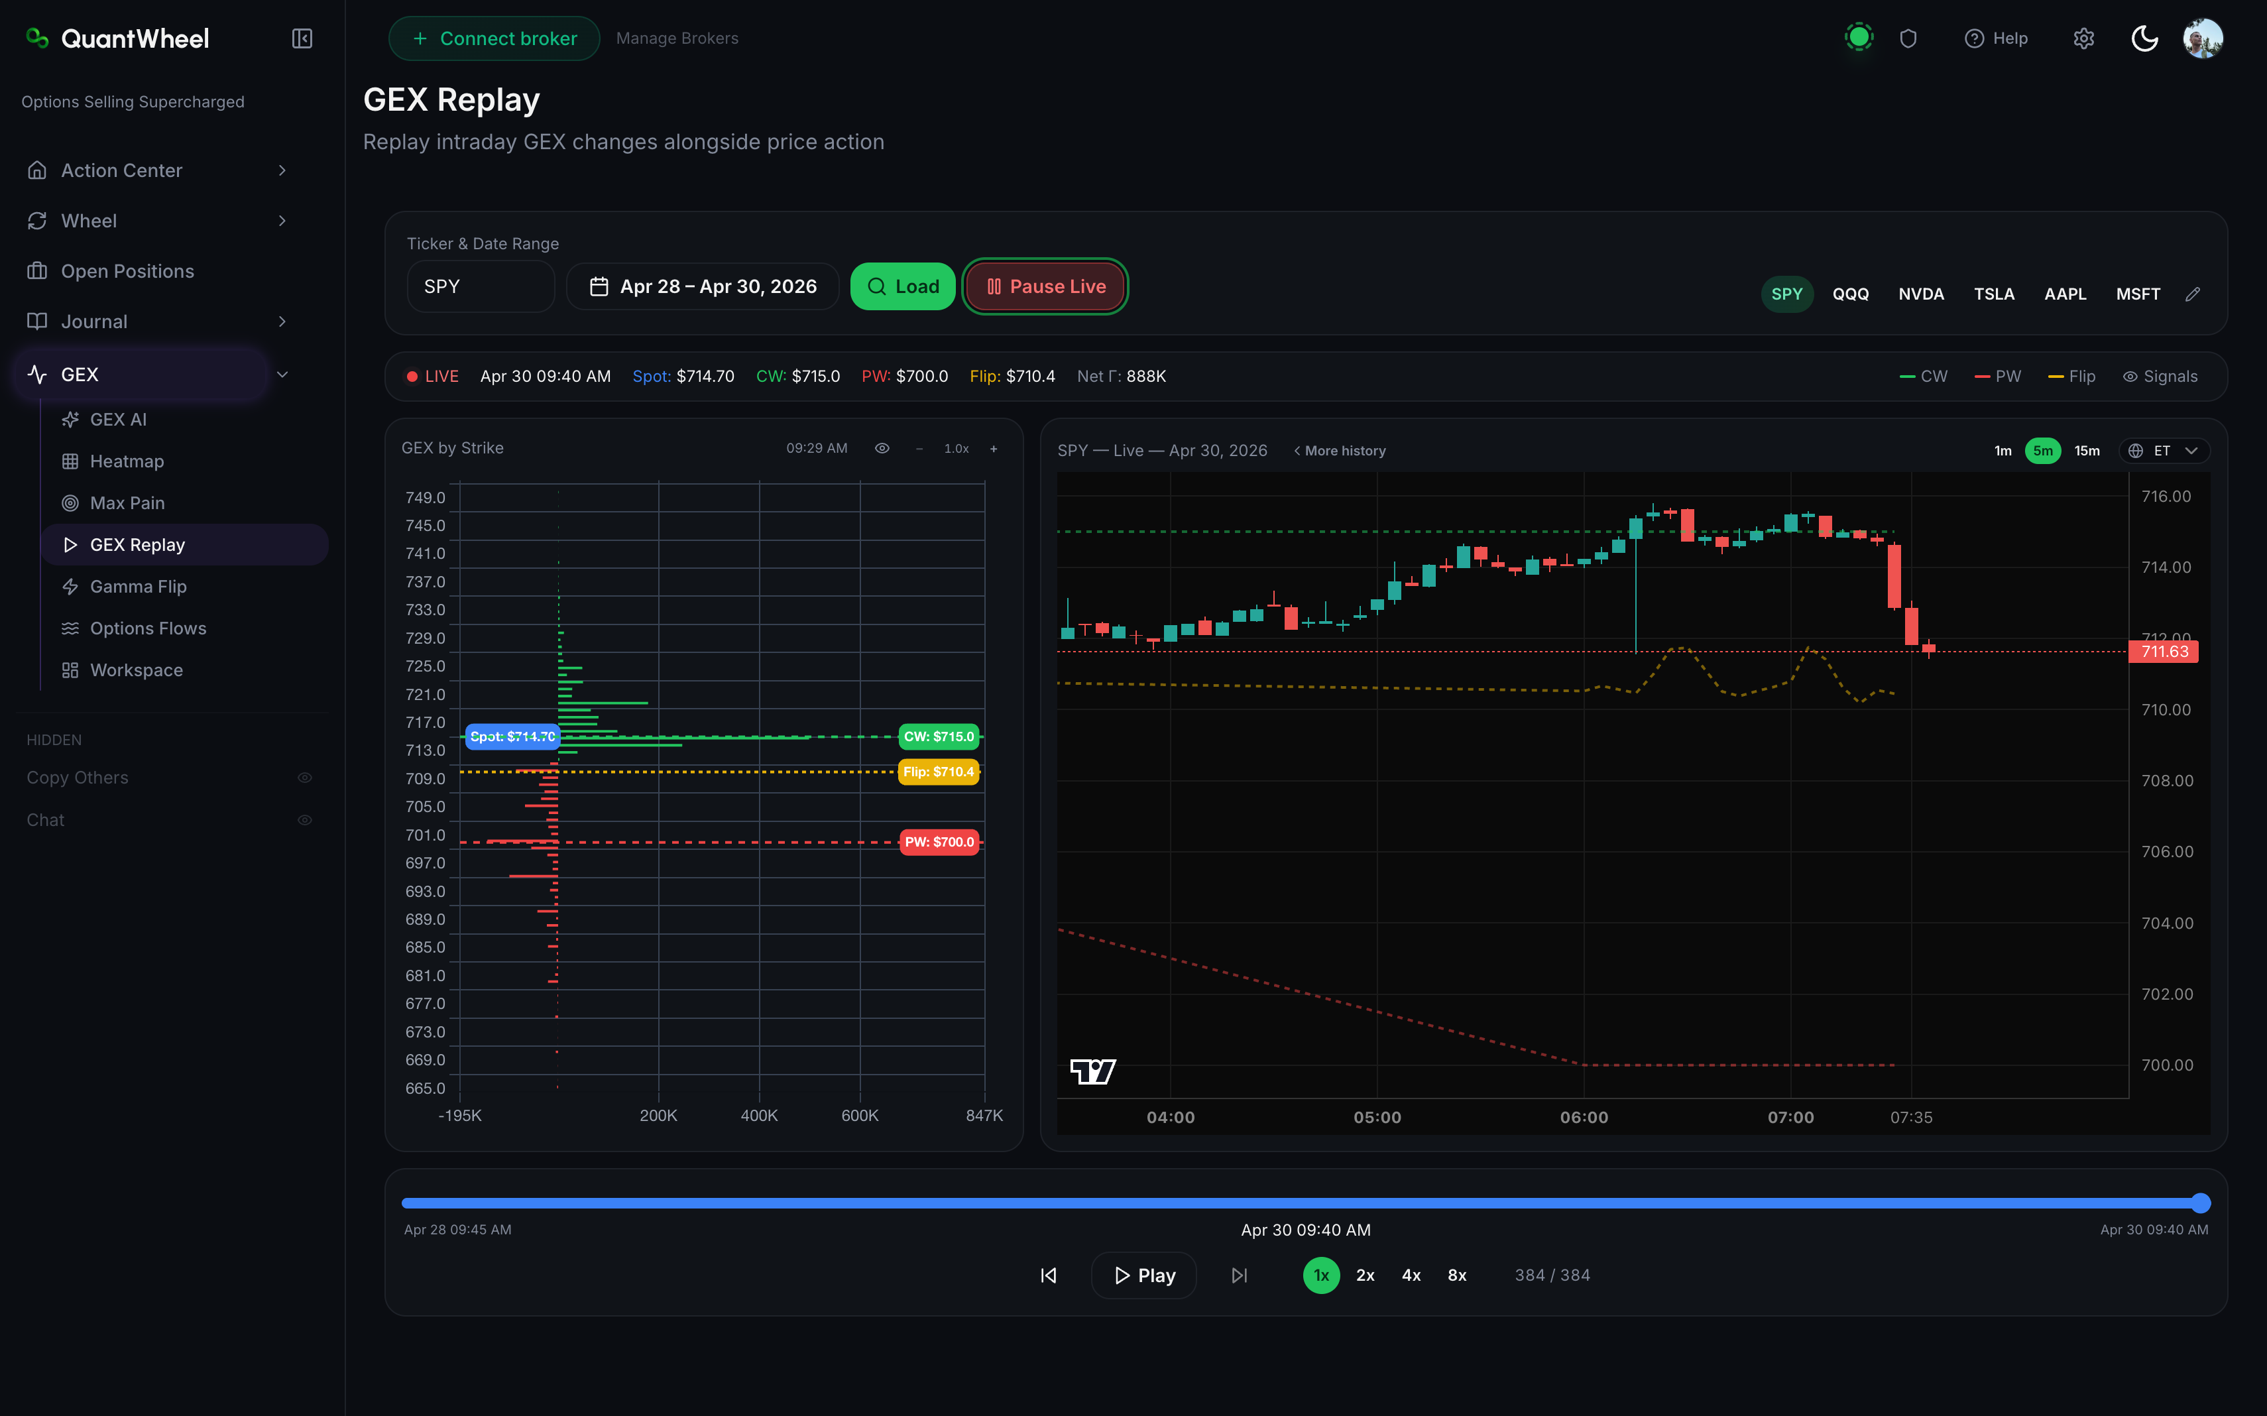
Task: Open the shield security icon
Action: [x=1908, y=38]
